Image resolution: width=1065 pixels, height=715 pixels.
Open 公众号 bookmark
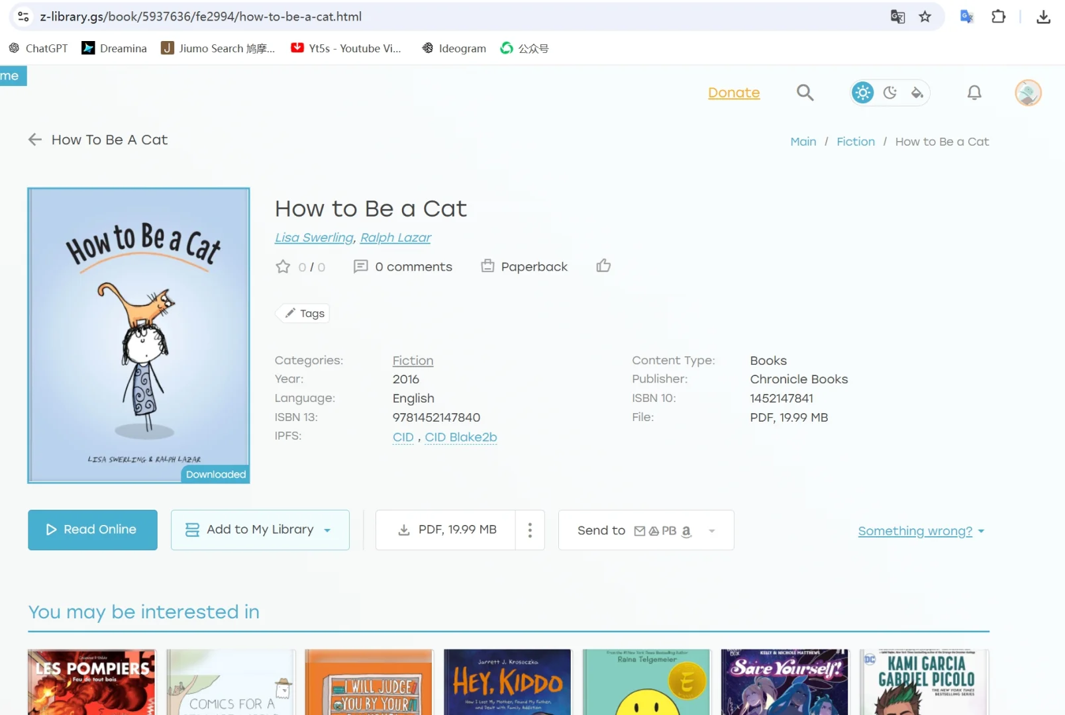[525, 48]
